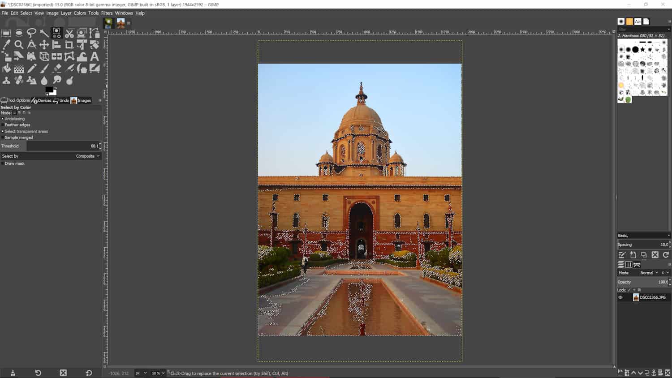672x378 pixels.
Task: Hide the DSC02366.JPG layer with eye icon
Action: pyautogui.click(x=620, y=297)
